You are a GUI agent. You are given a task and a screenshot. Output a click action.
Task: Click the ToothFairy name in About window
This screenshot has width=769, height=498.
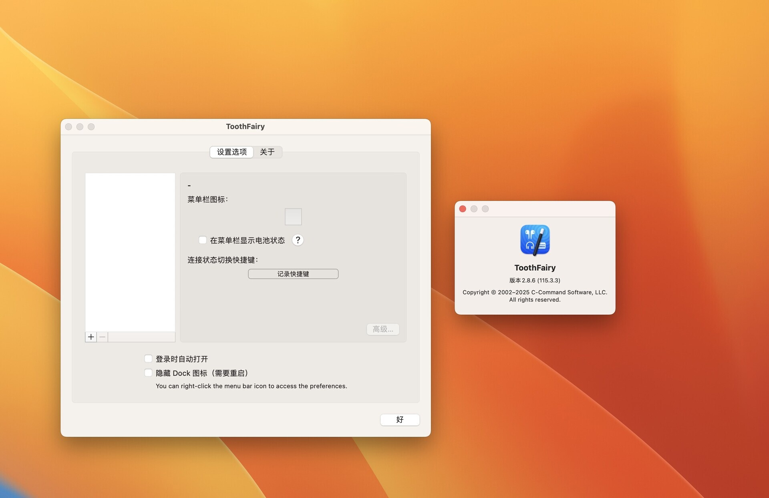point(535,268)
